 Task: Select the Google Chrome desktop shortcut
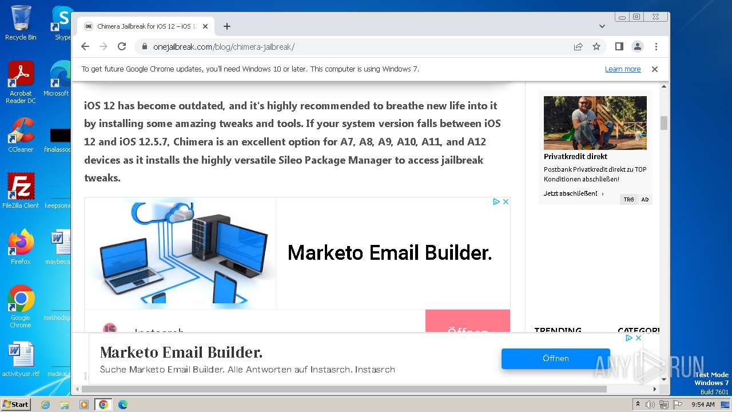pos(21,306)
